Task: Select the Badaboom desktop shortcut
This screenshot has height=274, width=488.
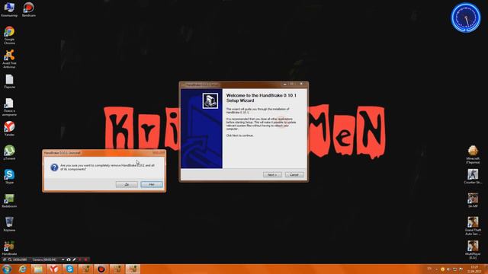Action: 9,200
